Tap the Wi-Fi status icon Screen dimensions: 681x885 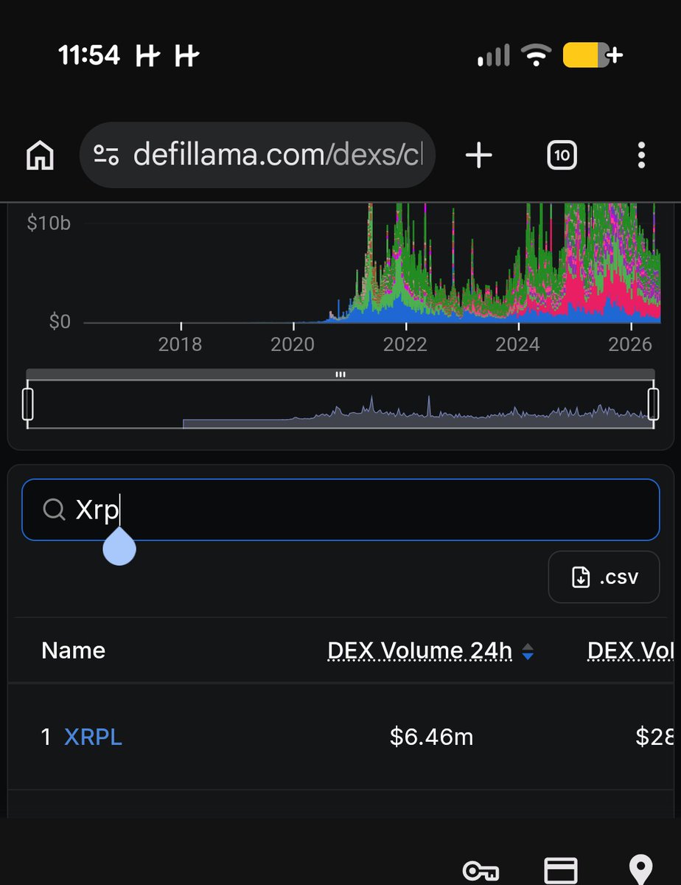pyautogui.click(x=536, y=55)
